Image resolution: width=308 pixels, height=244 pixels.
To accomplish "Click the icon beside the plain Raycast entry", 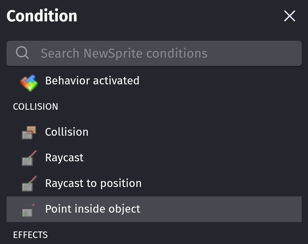I will 29,158.
